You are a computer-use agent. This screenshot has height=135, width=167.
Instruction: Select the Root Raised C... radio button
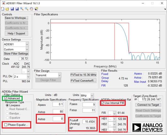click(7, 109)
